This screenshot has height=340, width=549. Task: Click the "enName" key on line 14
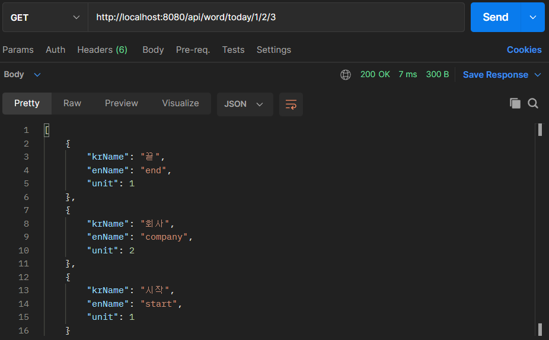click(x=108, y=304)
